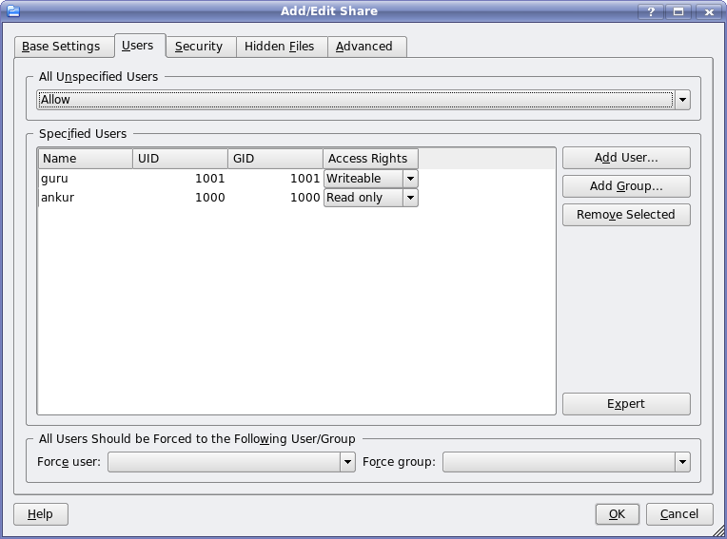Screen dimensions: 727x539
Task: Sort the list by UID column header
Action: tap(180, 159)
